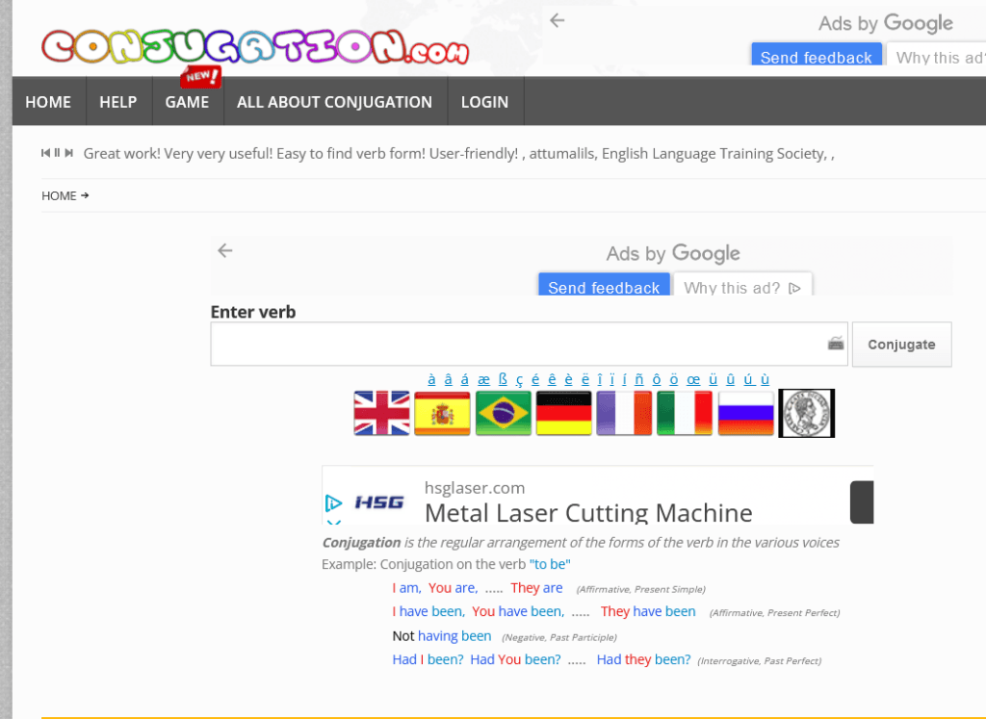The image size is (986, 719).
Task: Insert the ù character
Action: pyautogui.click(x=765, y=379)
